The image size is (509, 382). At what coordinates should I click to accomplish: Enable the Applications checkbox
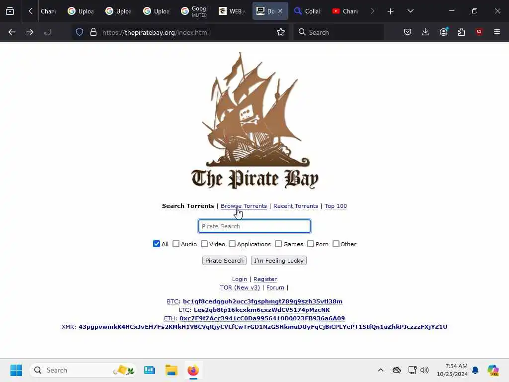click(232, 244)
